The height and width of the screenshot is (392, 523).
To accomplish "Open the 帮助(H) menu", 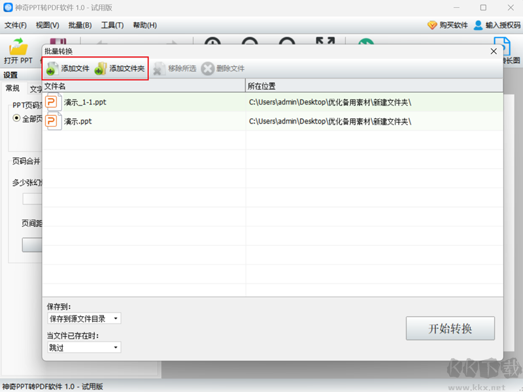I will coord(144,25).
